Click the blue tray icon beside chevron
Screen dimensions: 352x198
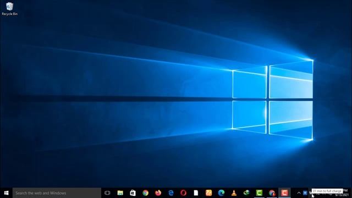[305, 193]
